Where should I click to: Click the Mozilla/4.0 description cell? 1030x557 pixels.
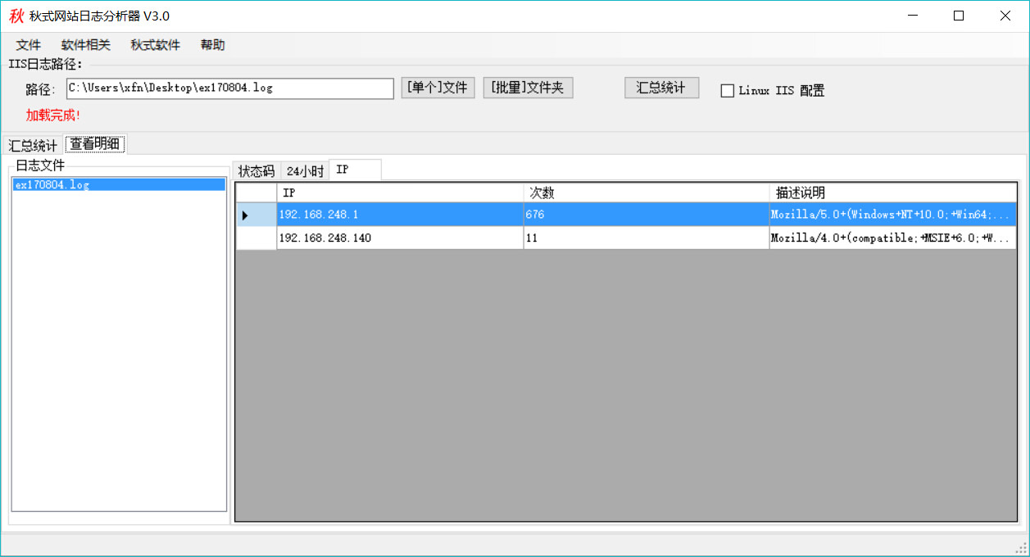tap(892, 238)
